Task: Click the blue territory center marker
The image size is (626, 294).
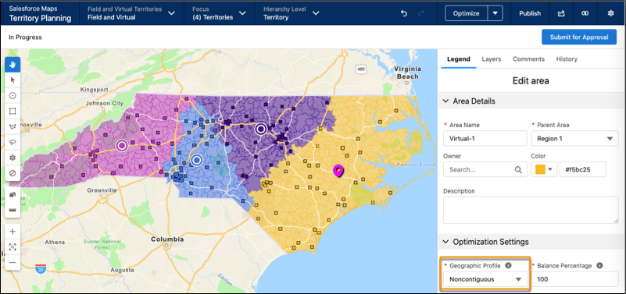Action: 196,160
